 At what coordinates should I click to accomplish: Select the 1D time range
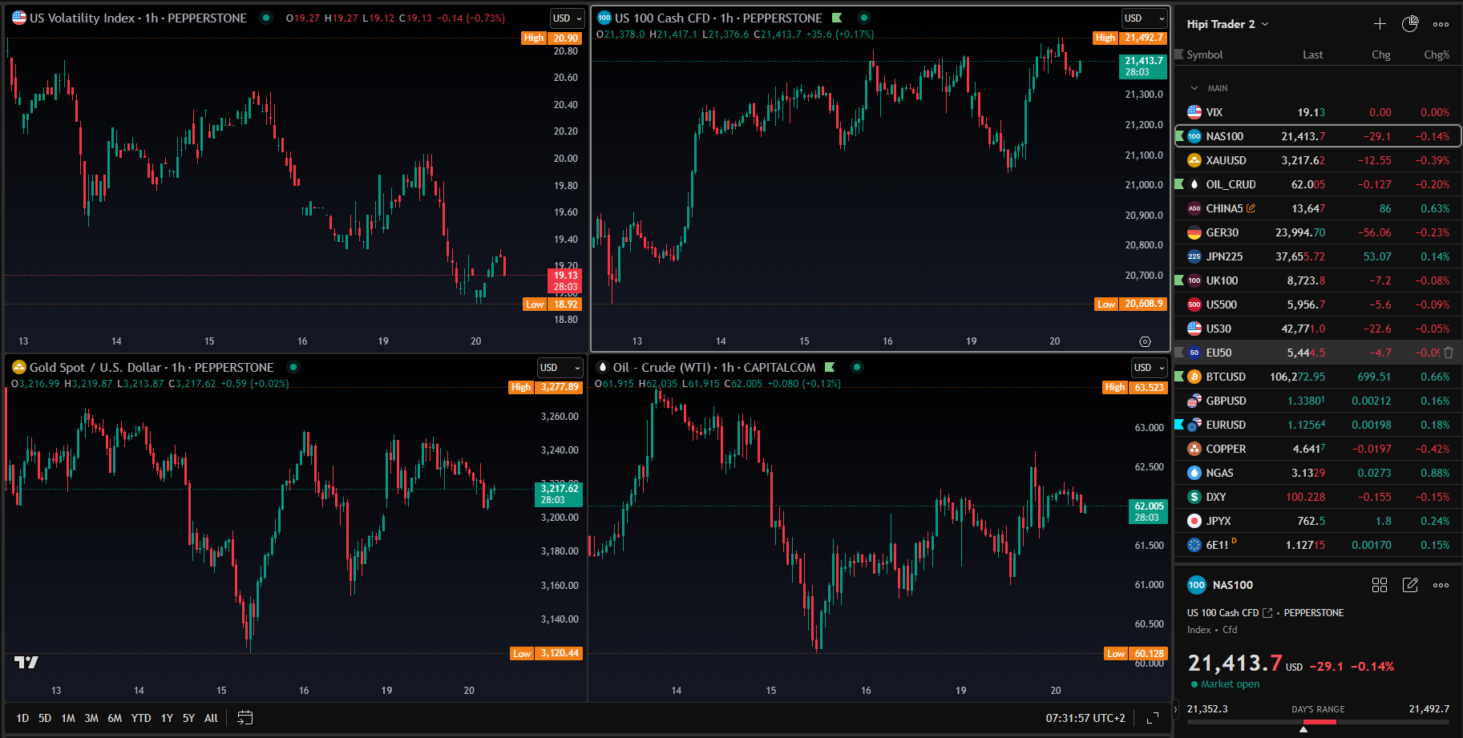pyautogui.click(x=22, y=718)
